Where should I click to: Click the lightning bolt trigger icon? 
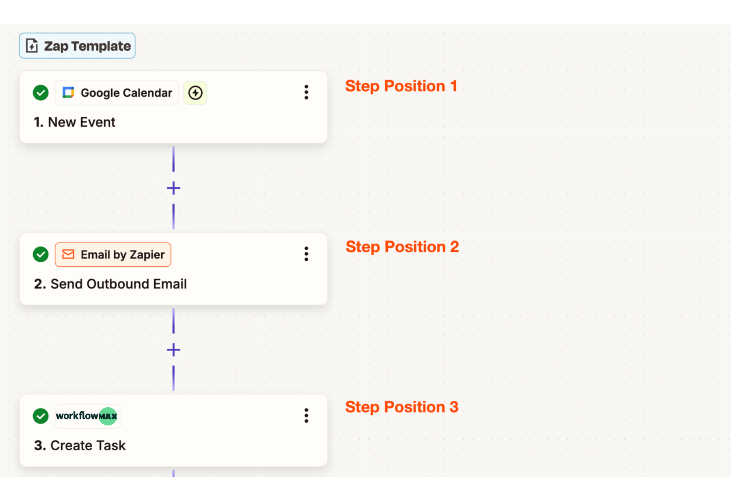pyautogui.click(x=195, y=93)
